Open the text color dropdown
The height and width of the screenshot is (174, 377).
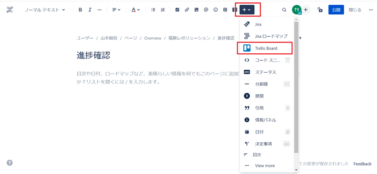[136, 10]
